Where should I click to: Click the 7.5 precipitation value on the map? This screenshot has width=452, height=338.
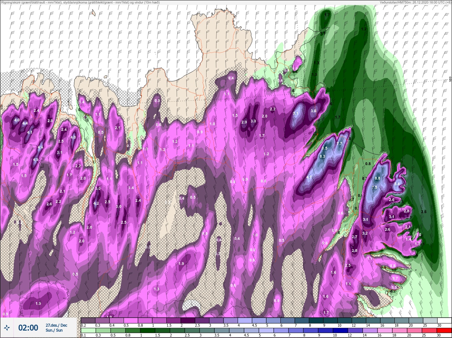[374, 187]
